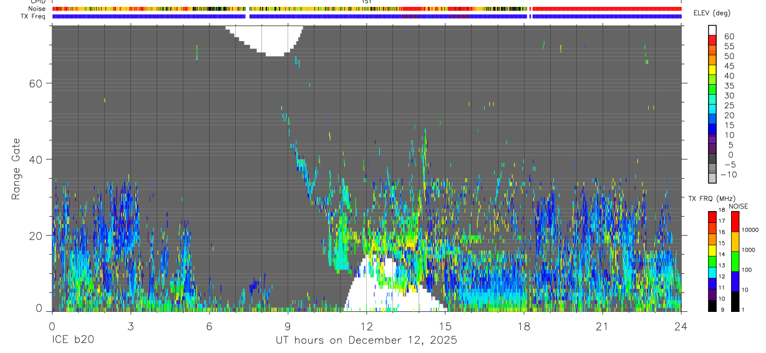This screenshot has width=766, height=353.
Task: Click the '45' label in the ELEV legend
Action: coord(729,67)
